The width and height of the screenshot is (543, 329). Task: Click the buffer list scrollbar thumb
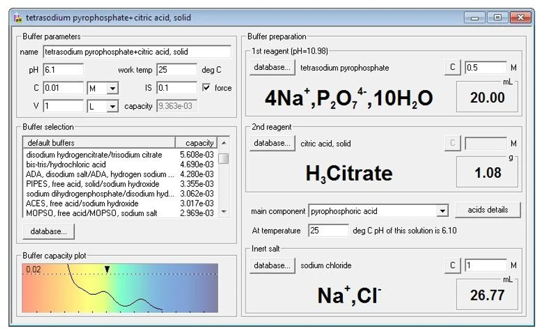point(223,159)
